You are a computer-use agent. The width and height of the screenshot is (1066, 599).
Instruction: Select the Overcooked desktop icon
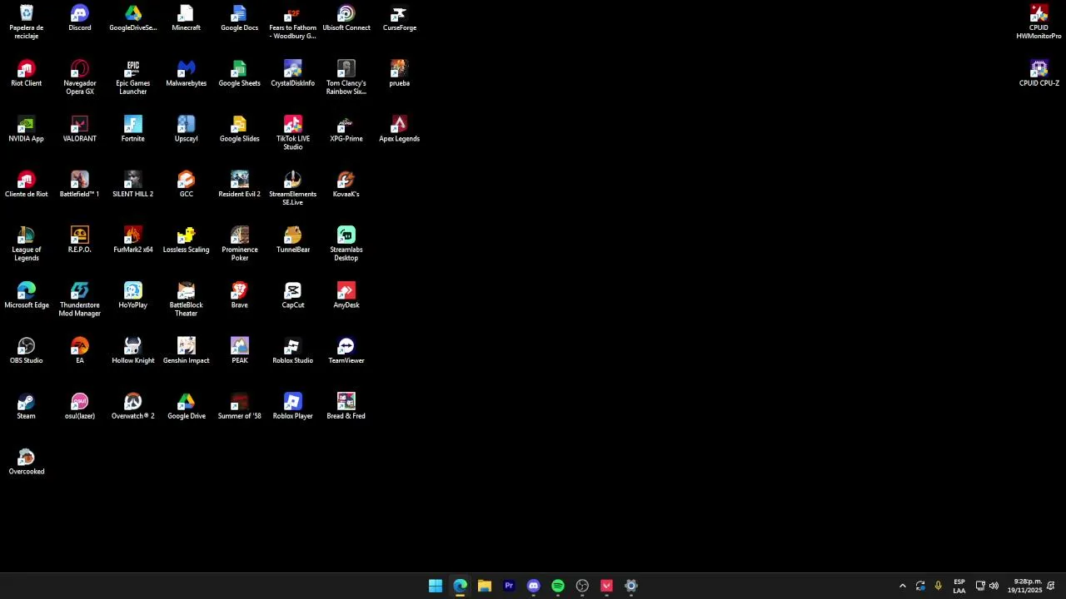coord(27,463)
